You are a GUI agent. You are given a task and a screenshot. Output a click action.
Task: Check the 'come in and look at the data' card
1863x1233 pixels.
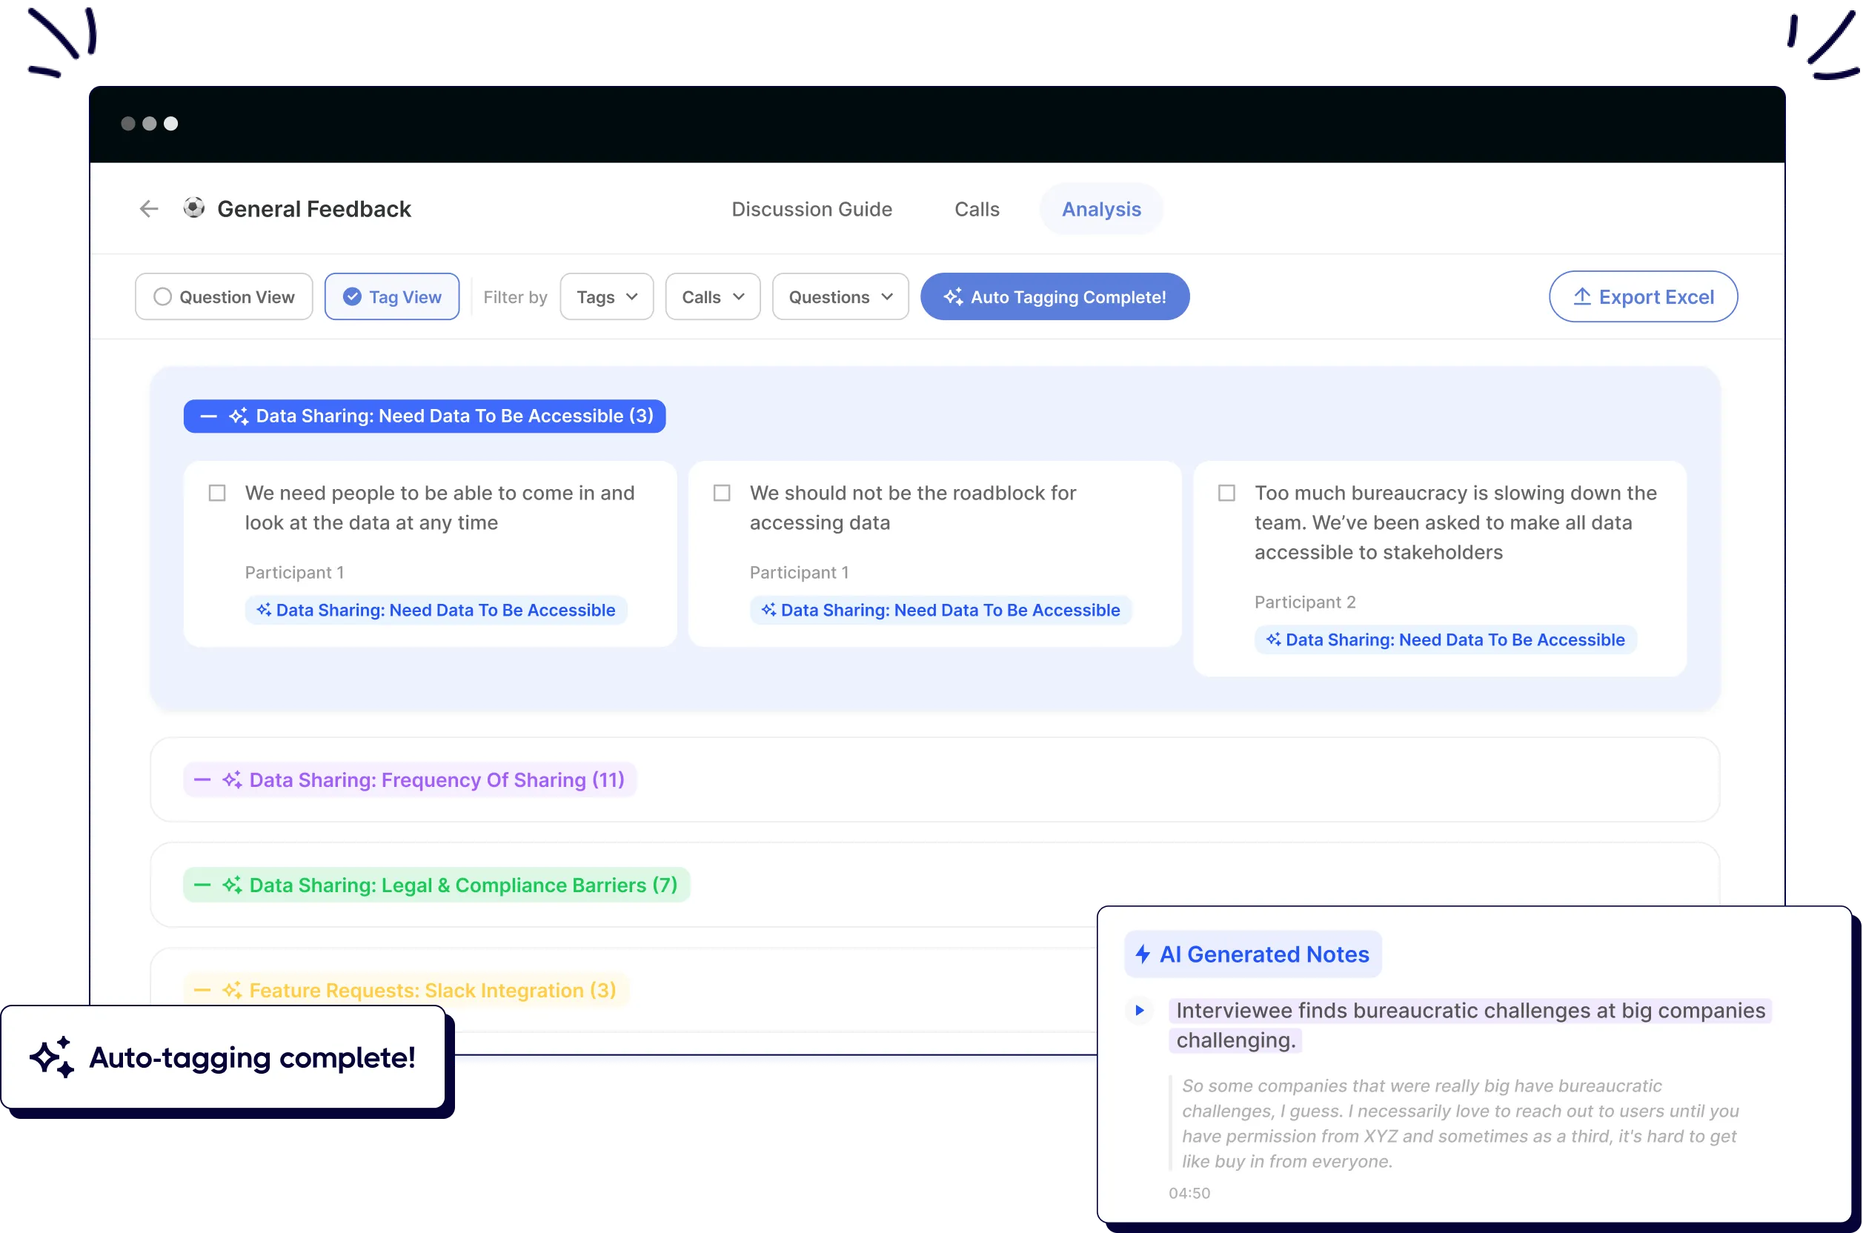pyautogui.click(x=217, y=493)
